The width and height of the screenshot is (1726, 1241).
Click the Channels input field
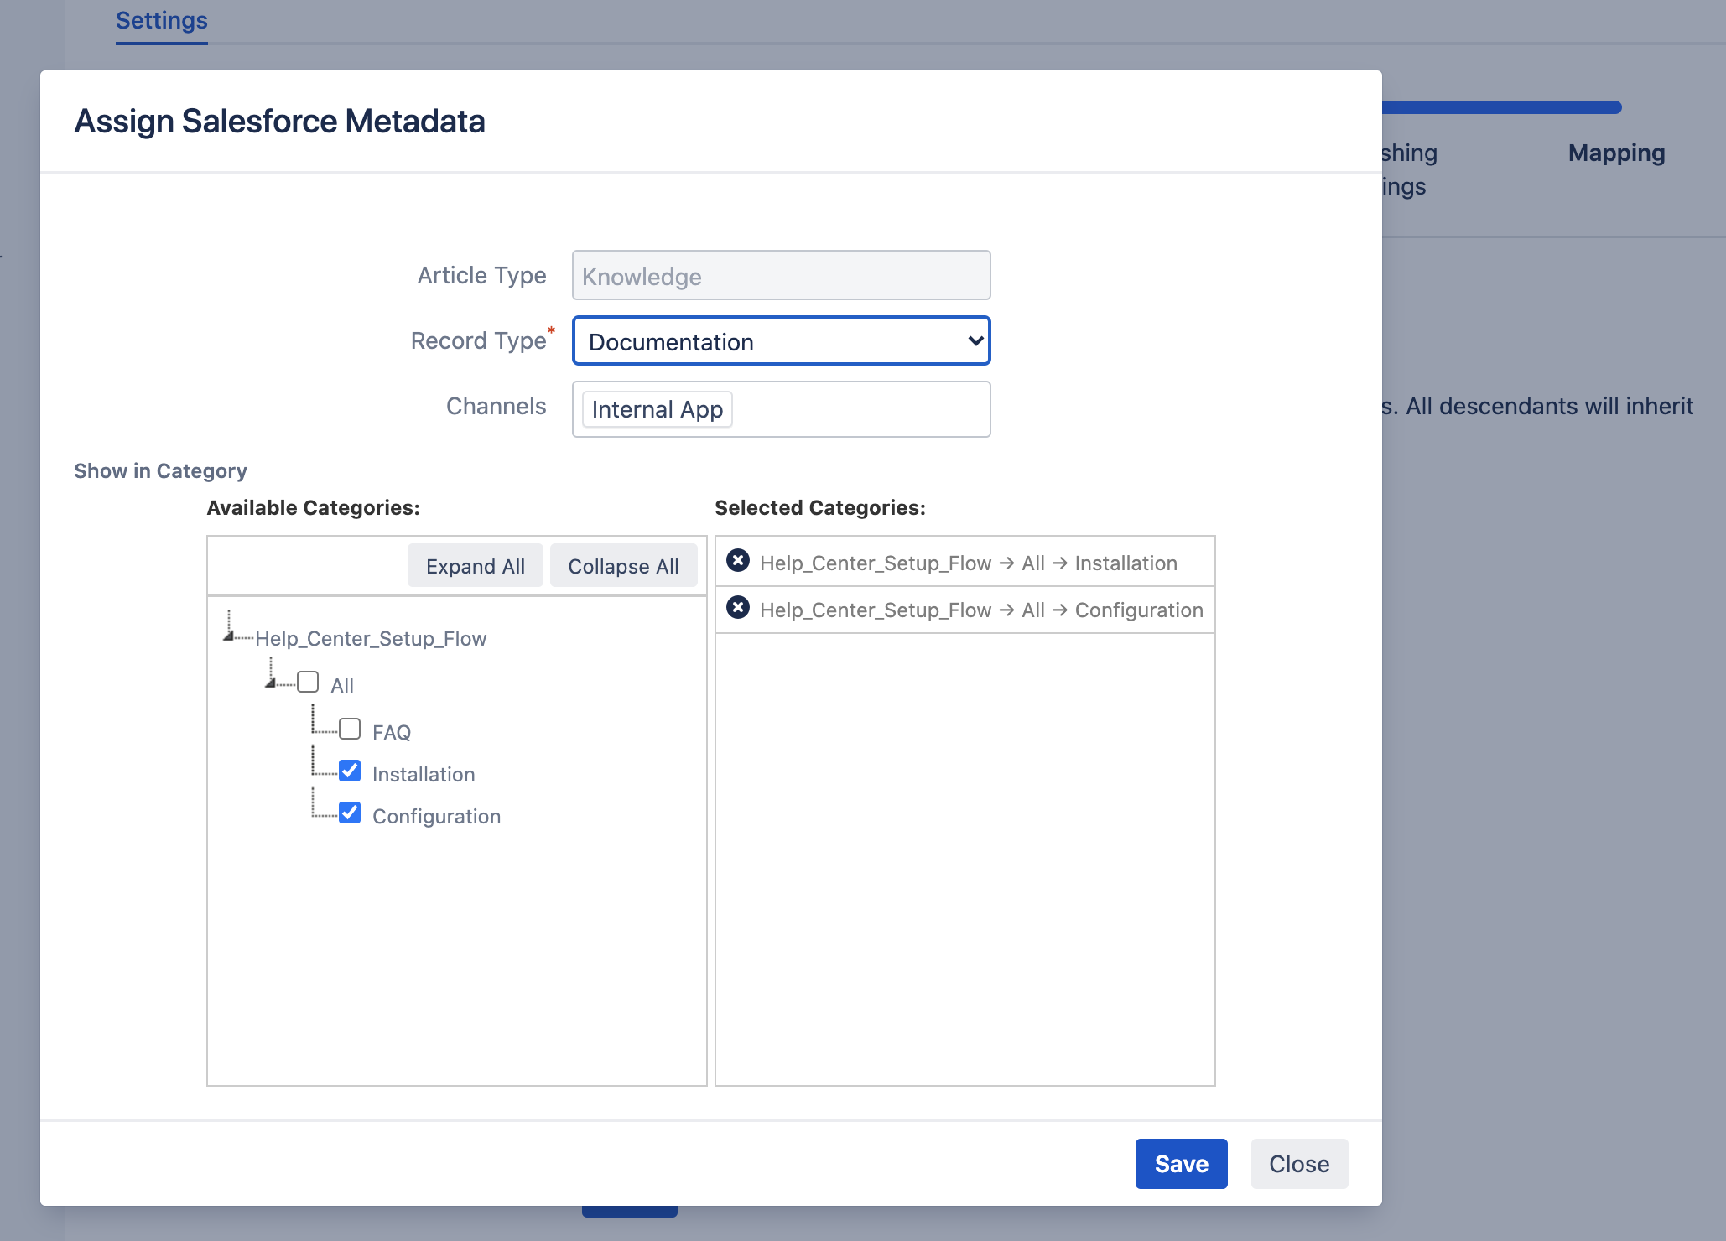pyautogui.click(x=860, y=410)
